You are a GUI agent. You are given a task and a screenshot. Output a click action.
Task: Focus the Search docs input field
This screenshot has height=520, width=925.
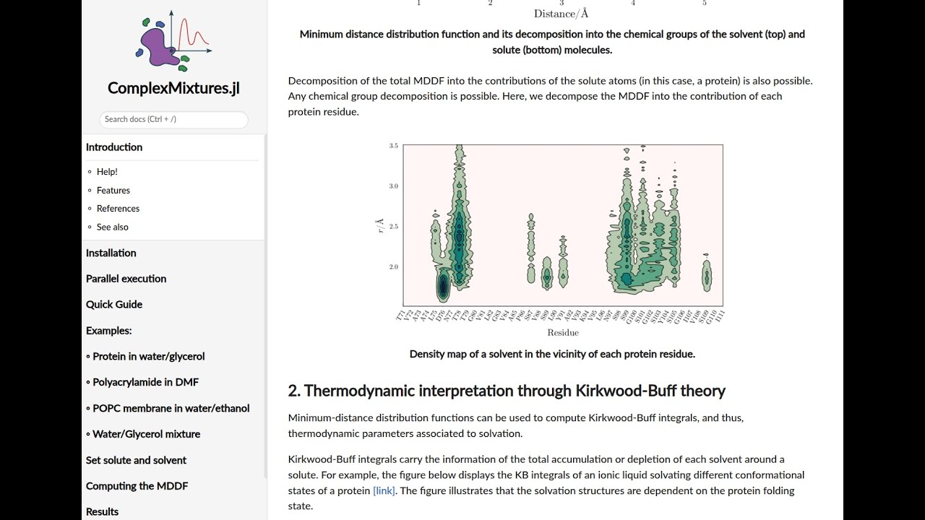(173, 119)
